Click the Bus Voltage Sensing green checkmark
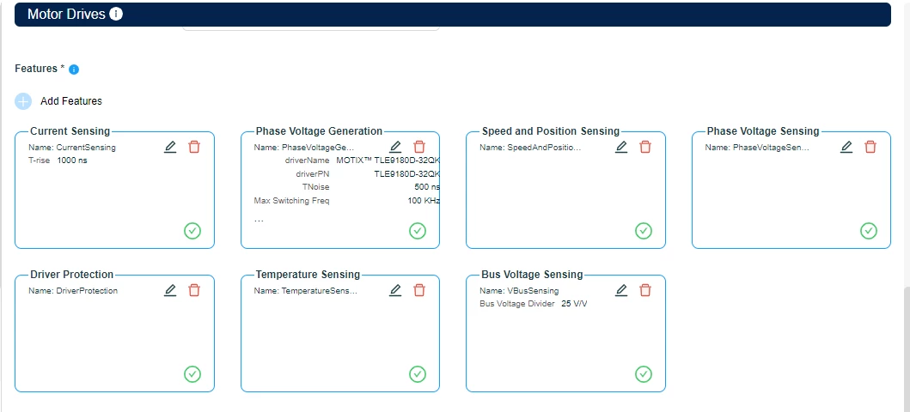The image size is (910, 412). 643,373
